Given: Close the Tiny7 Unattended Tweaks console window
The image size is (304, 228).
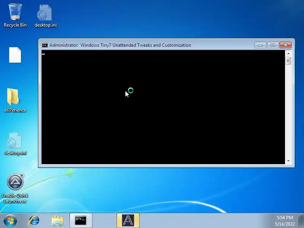Looking at the screenshot, I should pyautogui.click(x=285, y=45).
